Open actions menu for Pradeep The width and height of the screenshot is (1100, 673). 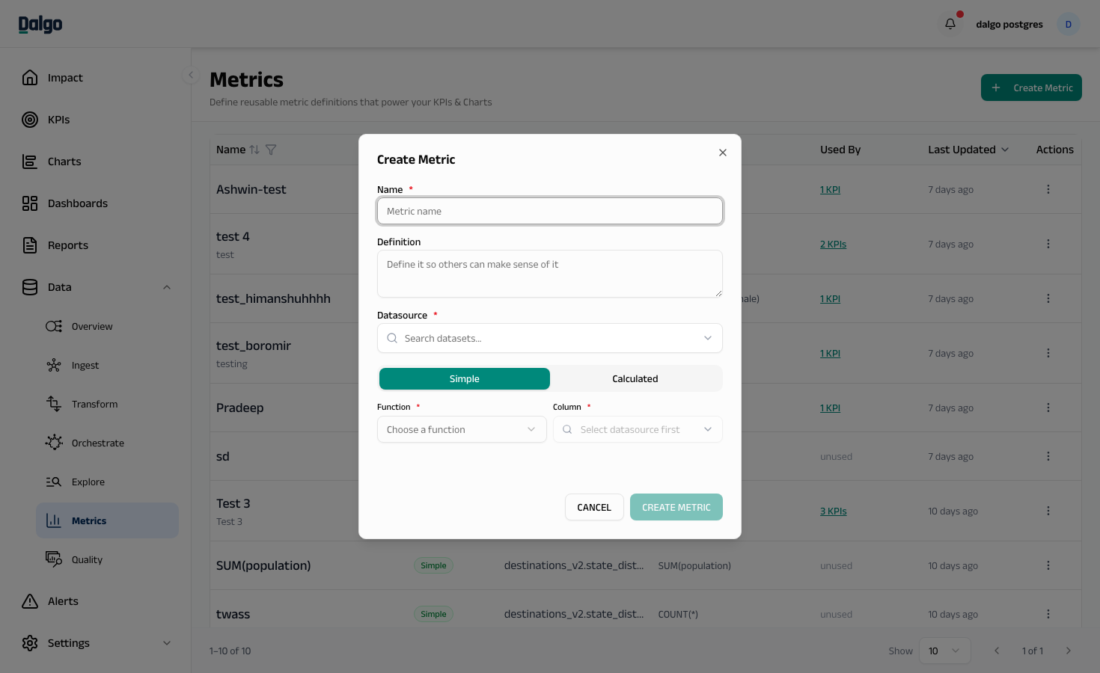[x=1048, y=408]
